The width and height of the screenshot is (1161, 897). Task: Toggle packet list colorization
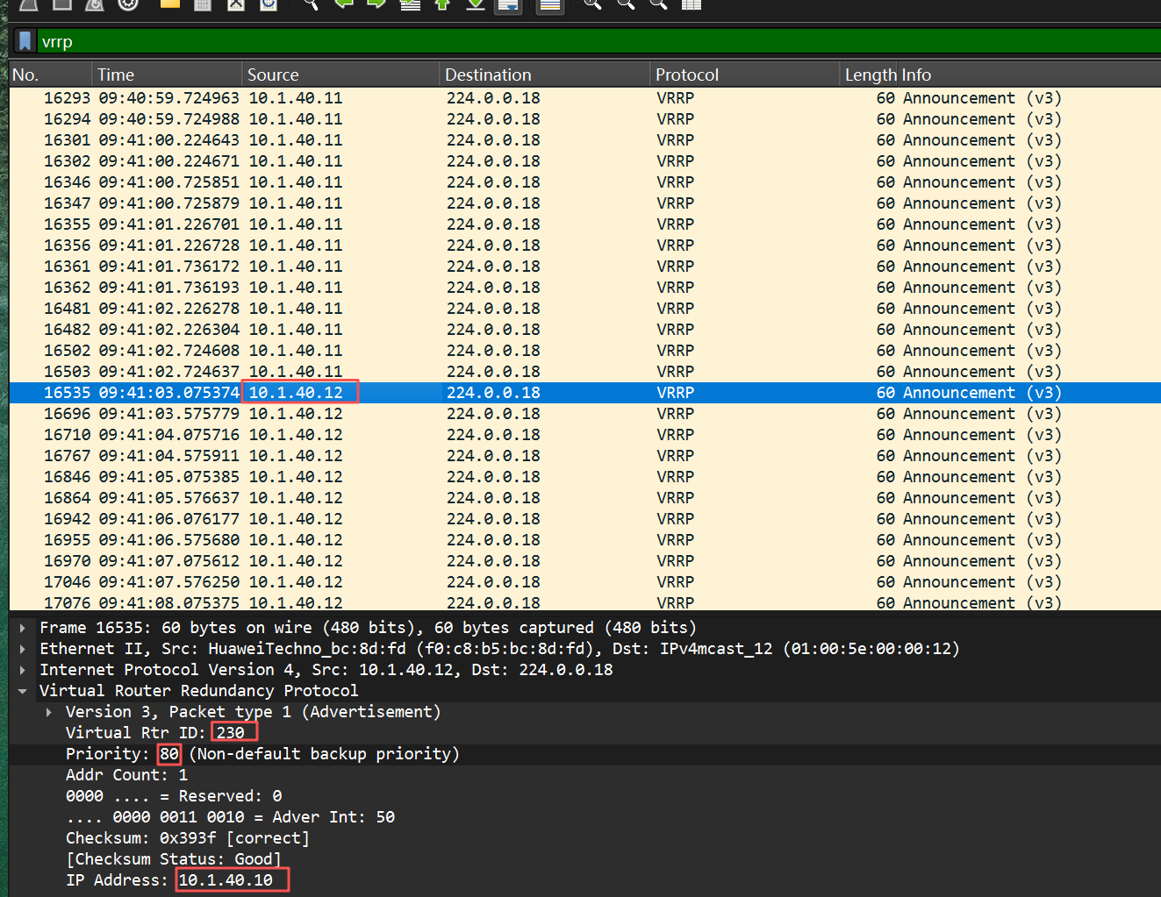pos(550,5)
